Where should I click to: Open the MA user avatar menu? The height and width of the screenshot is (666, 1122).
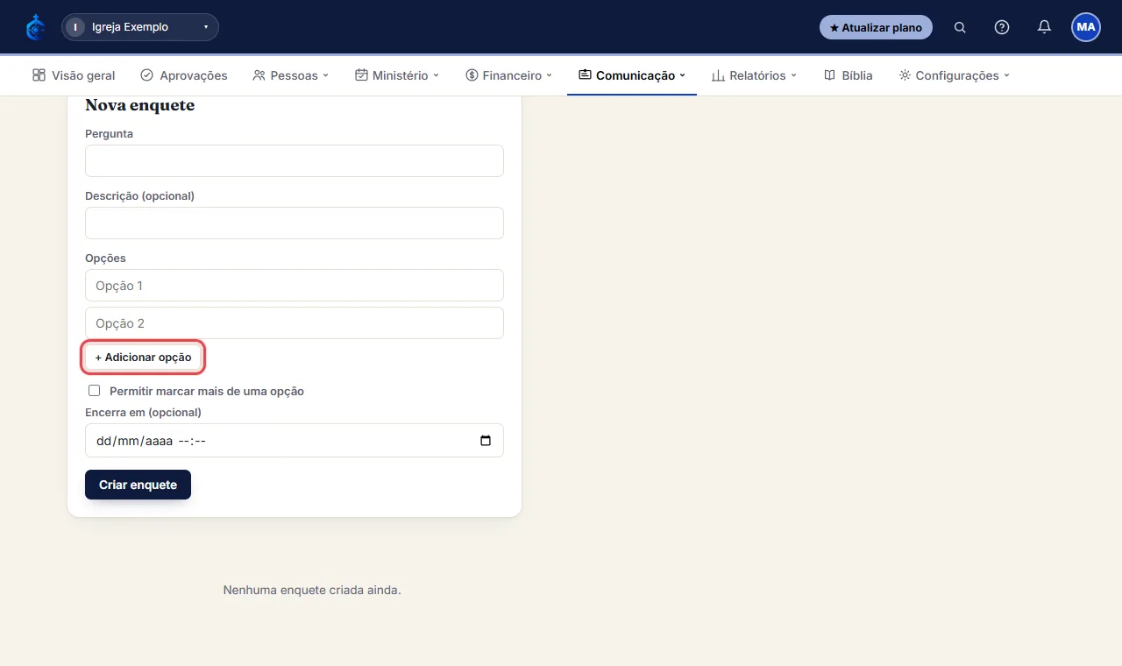(x=1086, y=27)
